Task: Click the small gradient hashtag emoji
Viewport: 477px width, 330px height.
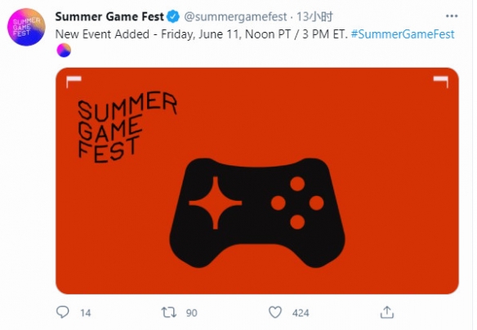Action: coord(64,50)
